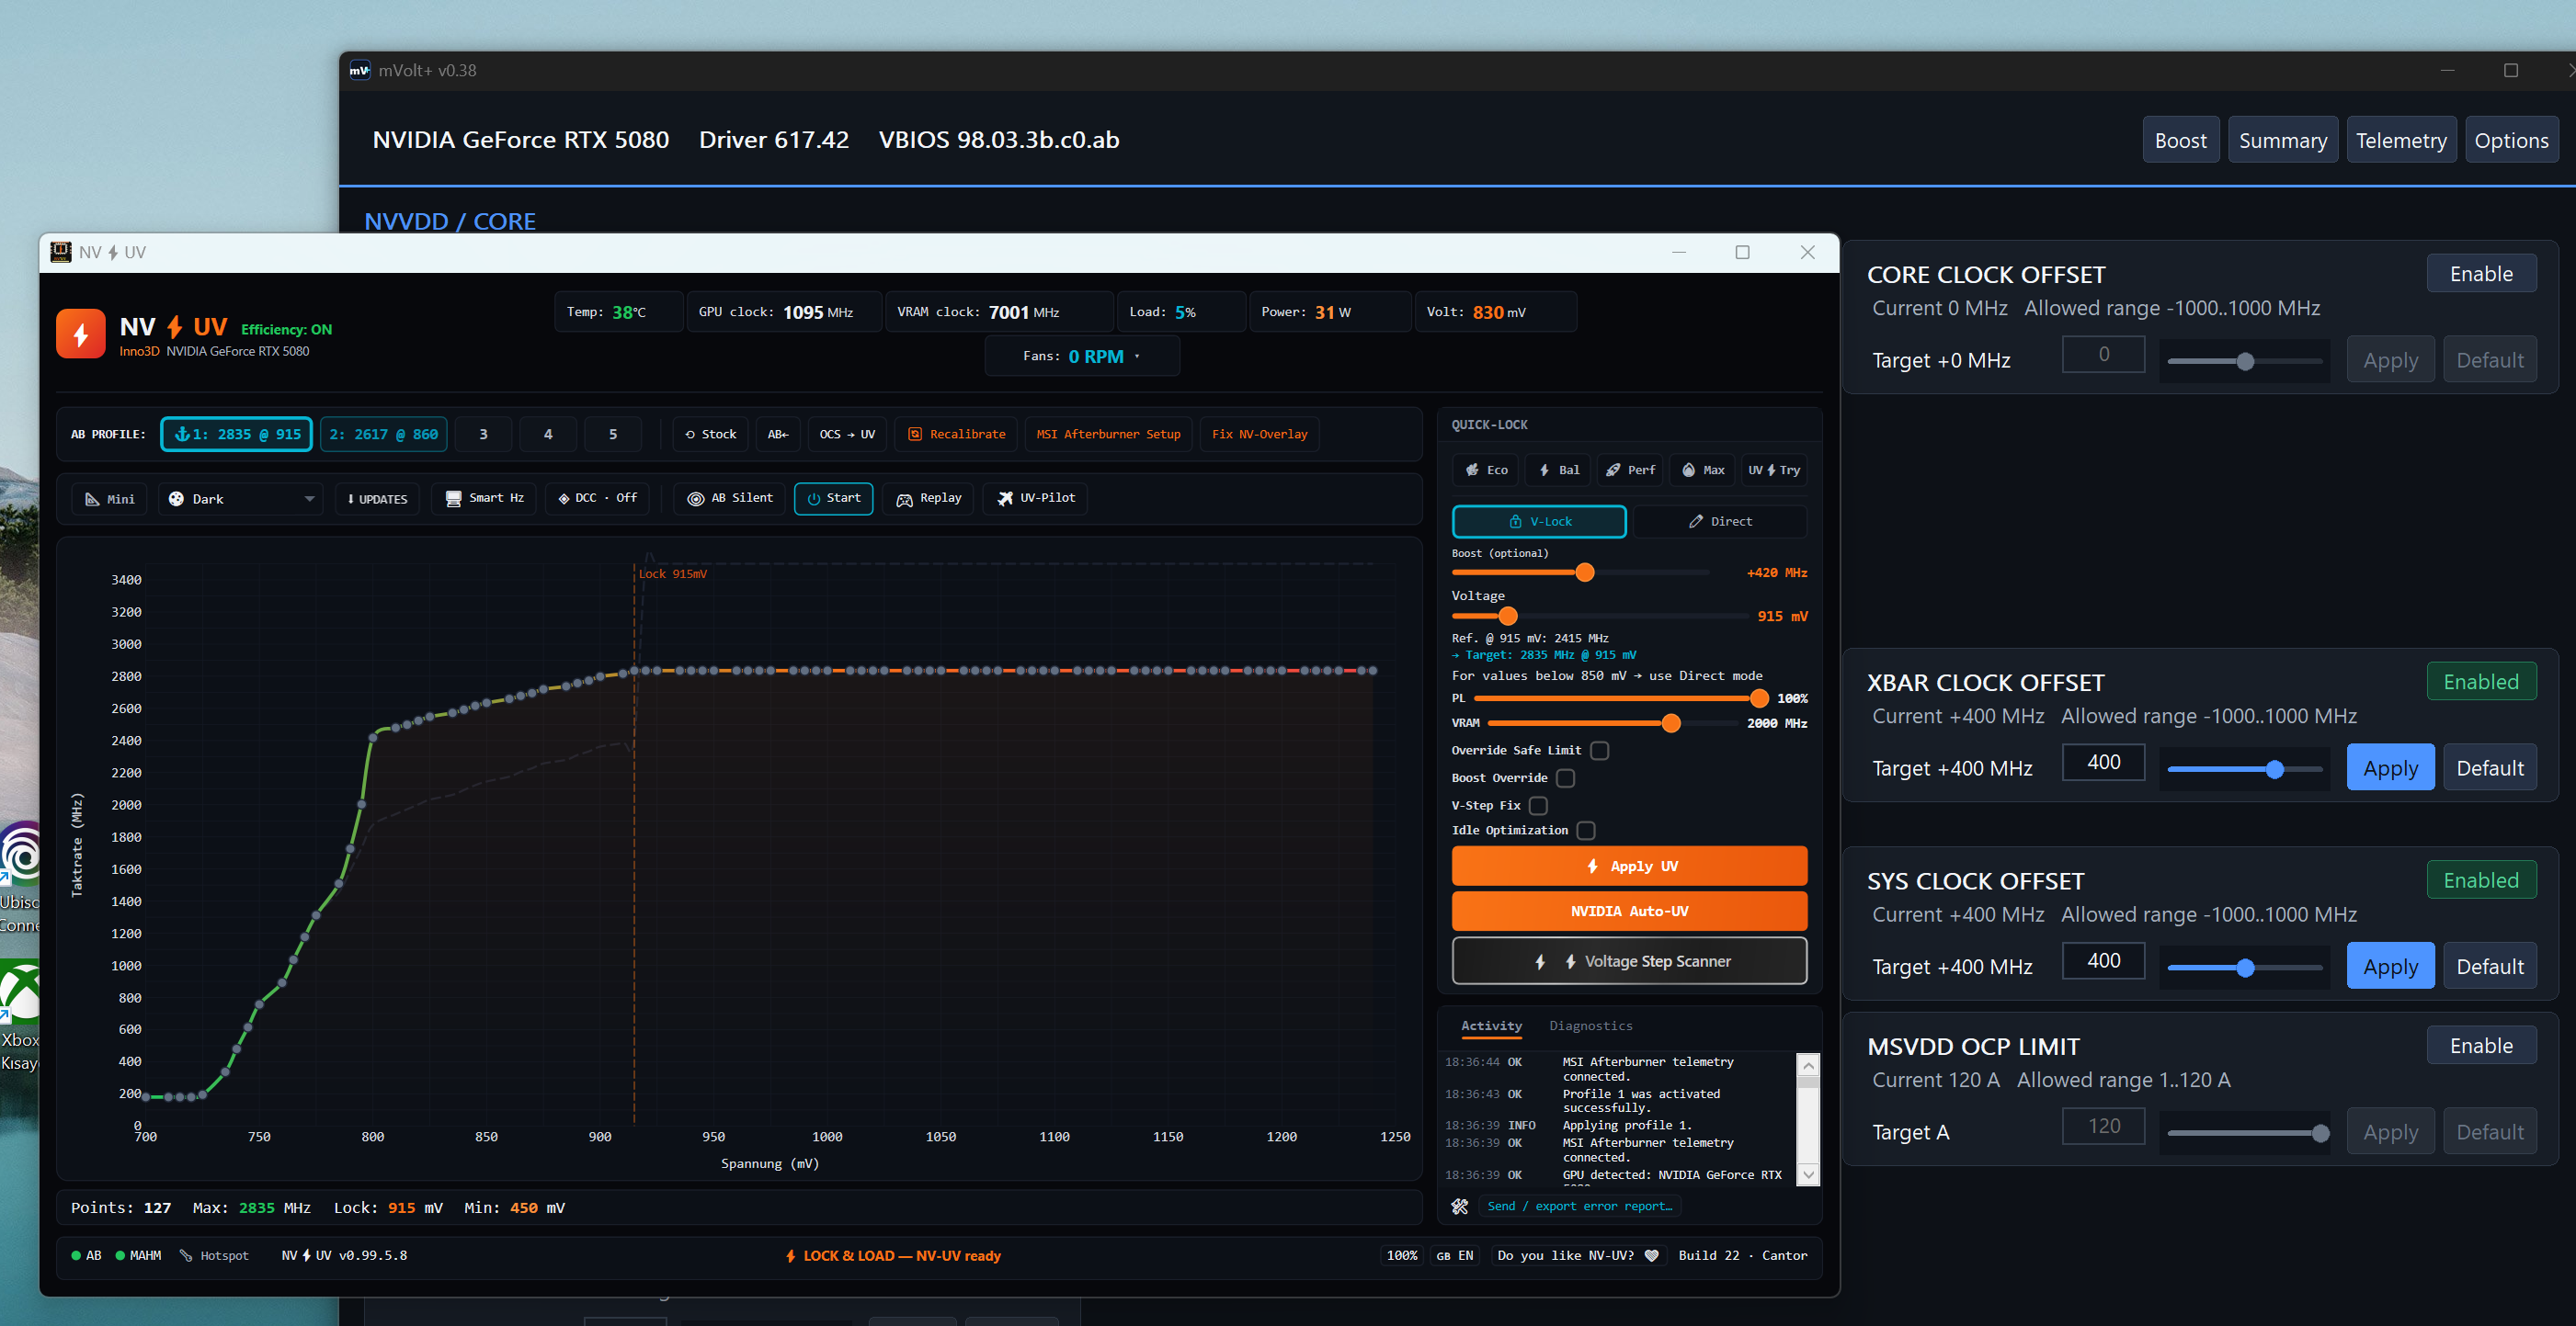2576x1326 pixels.
Task: Switch to the Diagnostics tab
Action: coord(1590,1026)
